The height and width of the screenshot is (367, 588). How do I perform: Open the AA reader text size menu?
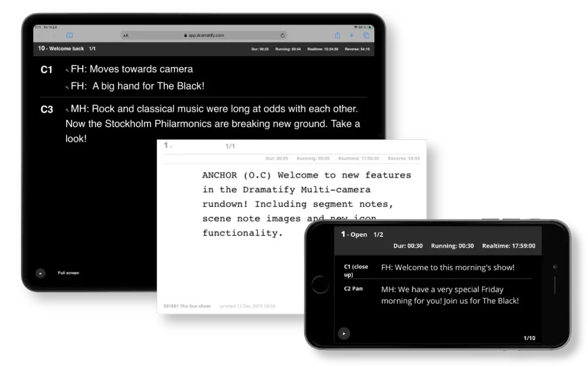[x=126, y=35]
